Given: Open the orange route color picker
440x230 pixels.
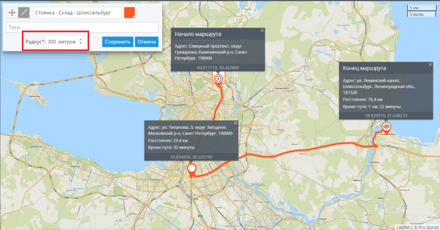Looking at the screenshot, I should [130, 13].
